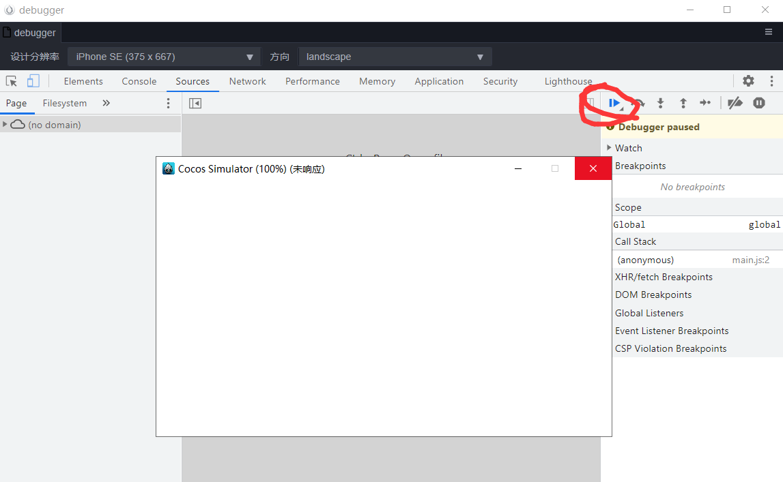The height and width of the screenshot is (482, 783).
Task: Switch to the Elements tab
Action: coord(83,81)
